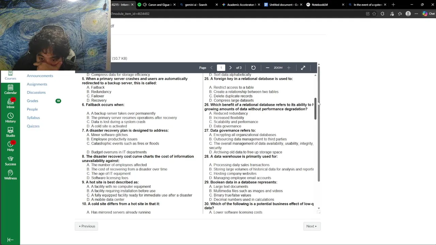
Task: Open browser settings and more menu
Action: [416, 14]
